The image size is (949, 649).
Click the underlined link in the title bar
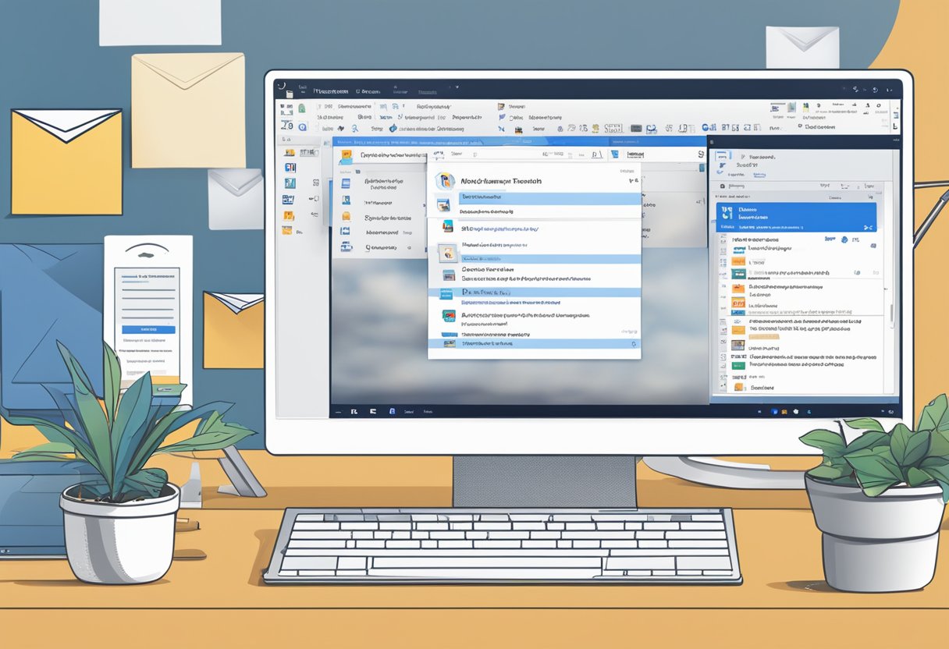tap(426, 92)
